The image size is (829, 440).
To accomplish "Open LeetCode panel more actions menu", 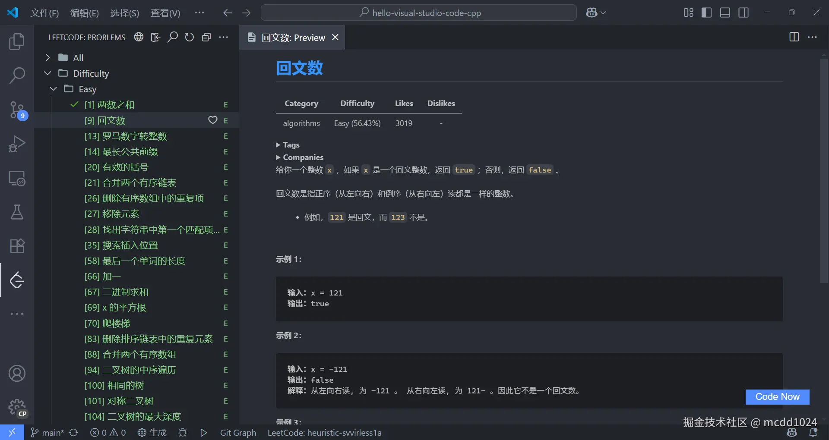I will (x=224, y=37).
